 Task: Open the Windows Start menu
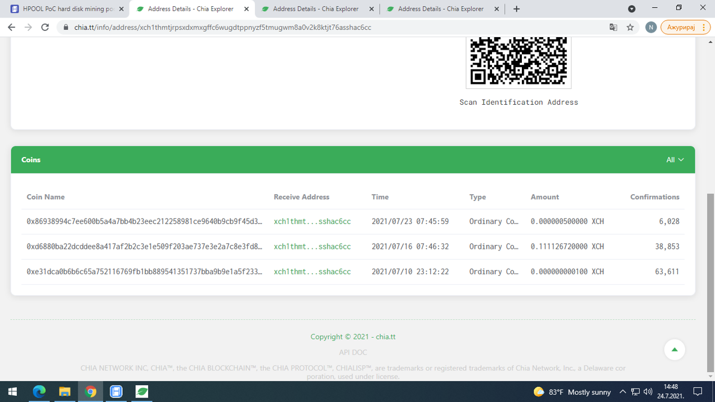tap(12, 391)
